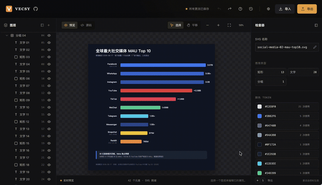The width and height of the screenshot is (322, 185).
Task: Click the rectangle icon of 矩形 06
Action: tap(16, 78)
